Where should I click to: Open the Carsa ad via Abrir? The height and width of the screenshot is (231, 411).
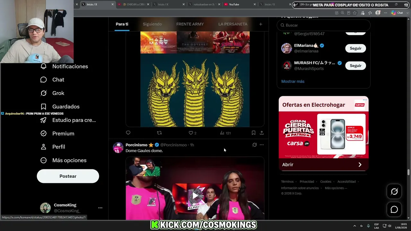point(324,165)
